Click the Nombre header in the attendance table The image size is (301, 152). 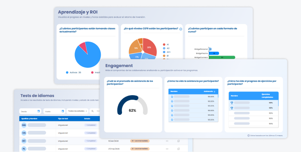click(x=174, y=92)
